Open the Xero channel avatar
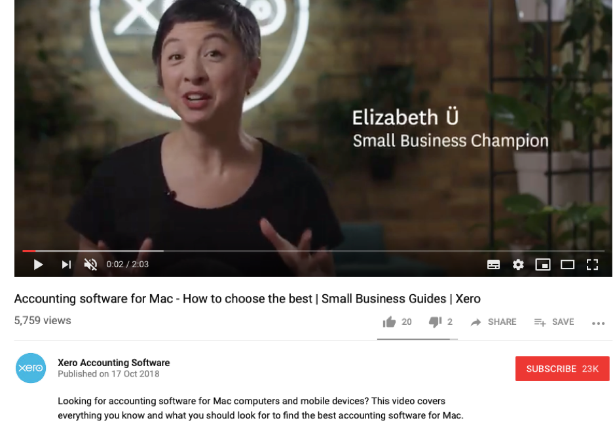 (31, 368)
